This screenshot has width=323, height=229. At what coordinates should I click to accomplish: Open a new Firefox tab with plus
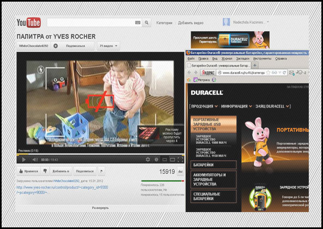pos(255,65)
